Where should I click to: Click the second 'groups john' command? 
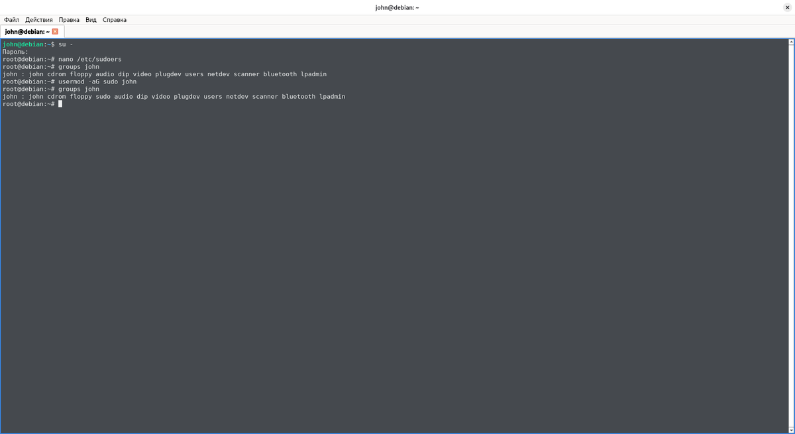pyautogui.click(x=79, y=89)
